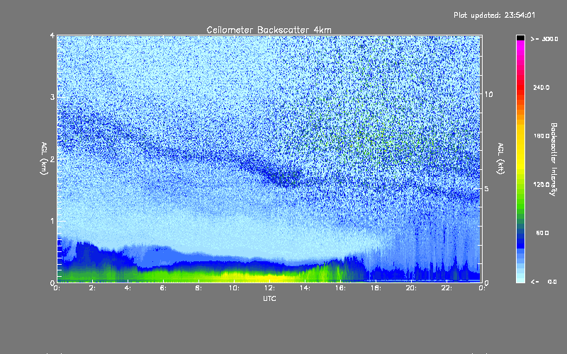Click the x-axis tick label "20:"
Screen dimensions: 567x354
point(412,288)
